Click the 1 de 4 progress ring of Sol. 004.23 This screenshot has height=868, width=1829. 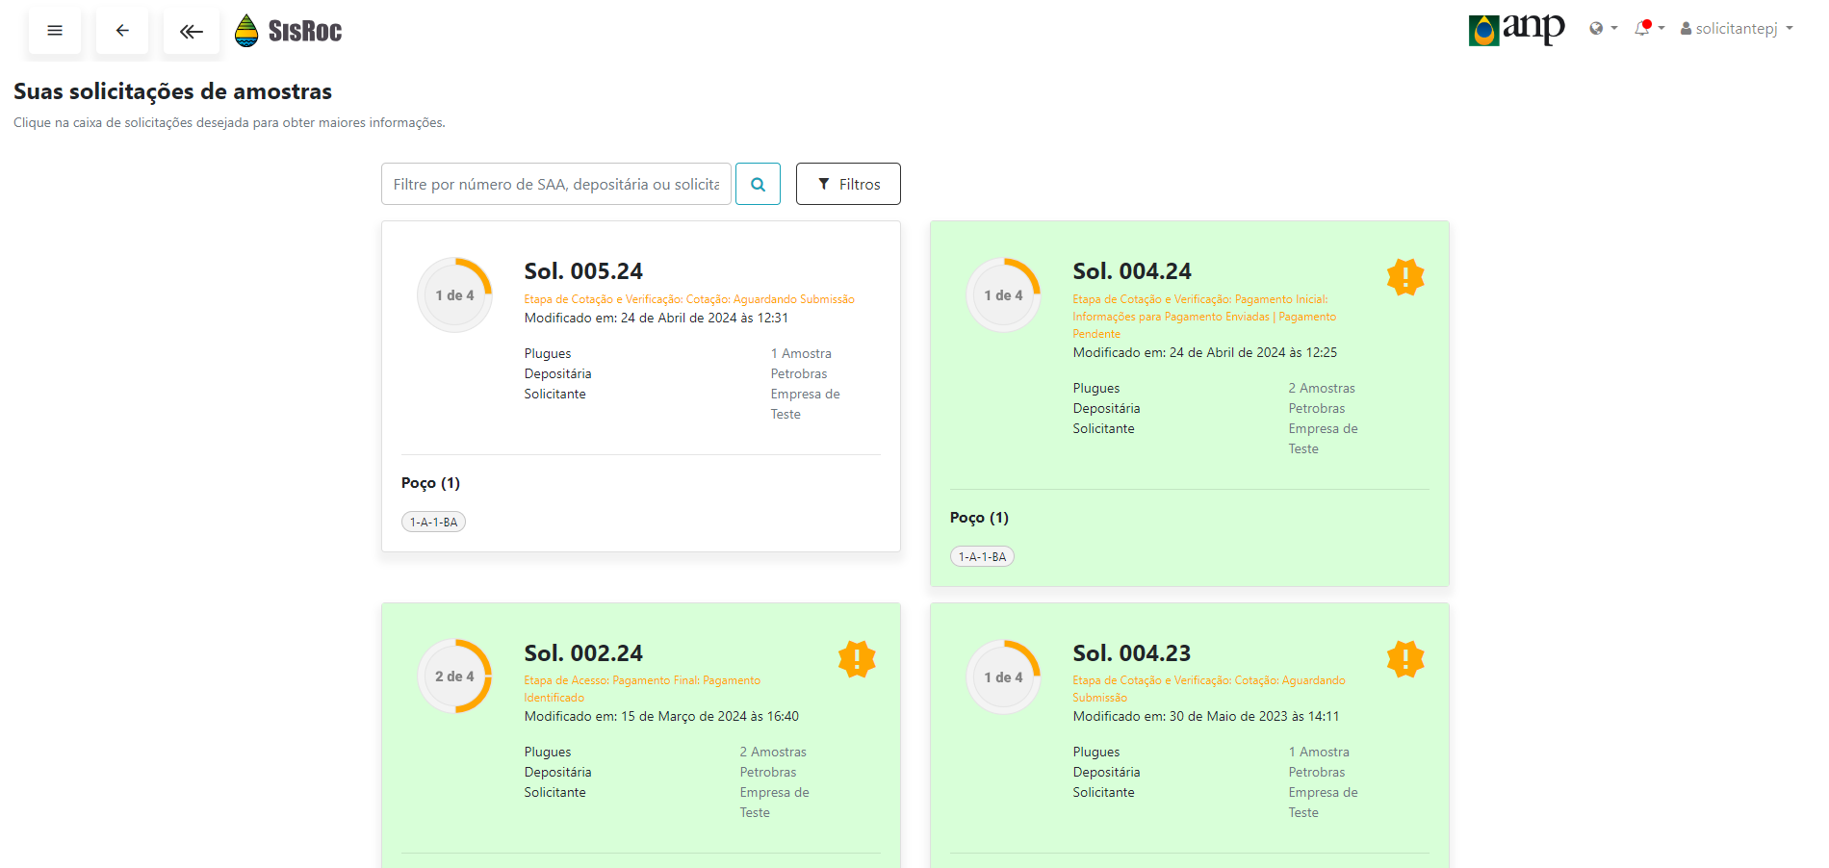point(1003,677)
